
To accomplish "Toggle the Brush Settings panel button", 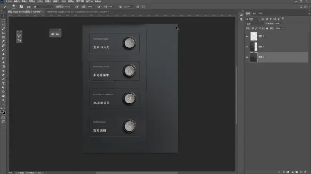I will click(x=21, y=7).
